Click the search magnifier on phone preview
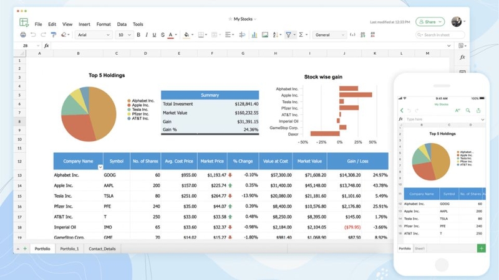Screen dimensions: 499x280 [x=468, y=111]
